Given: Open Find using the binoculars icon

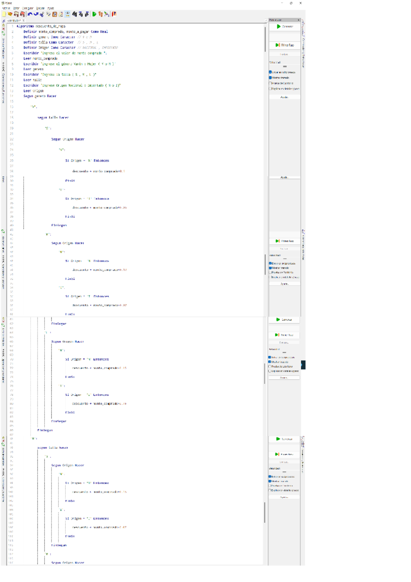Looking at the screenshot, I should click(x=74, y=14).
